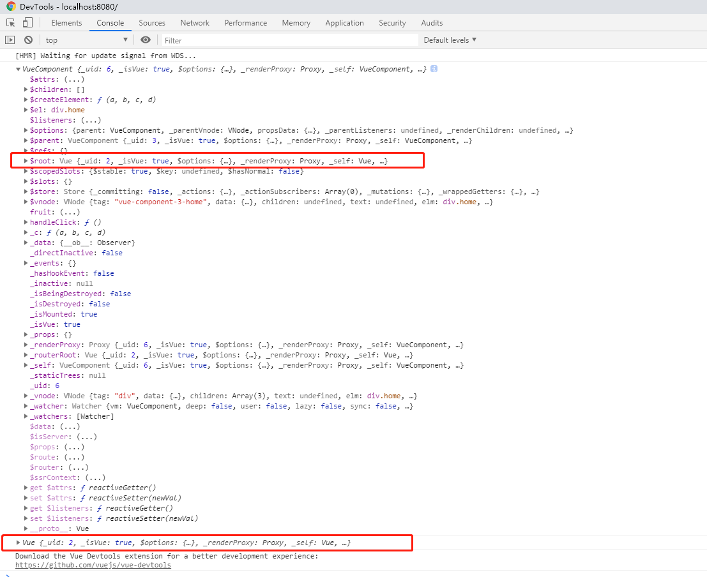707x577 pixels.
Task: Expand the _watchers array
Action: pyautogui.click(x=26, y=417)
